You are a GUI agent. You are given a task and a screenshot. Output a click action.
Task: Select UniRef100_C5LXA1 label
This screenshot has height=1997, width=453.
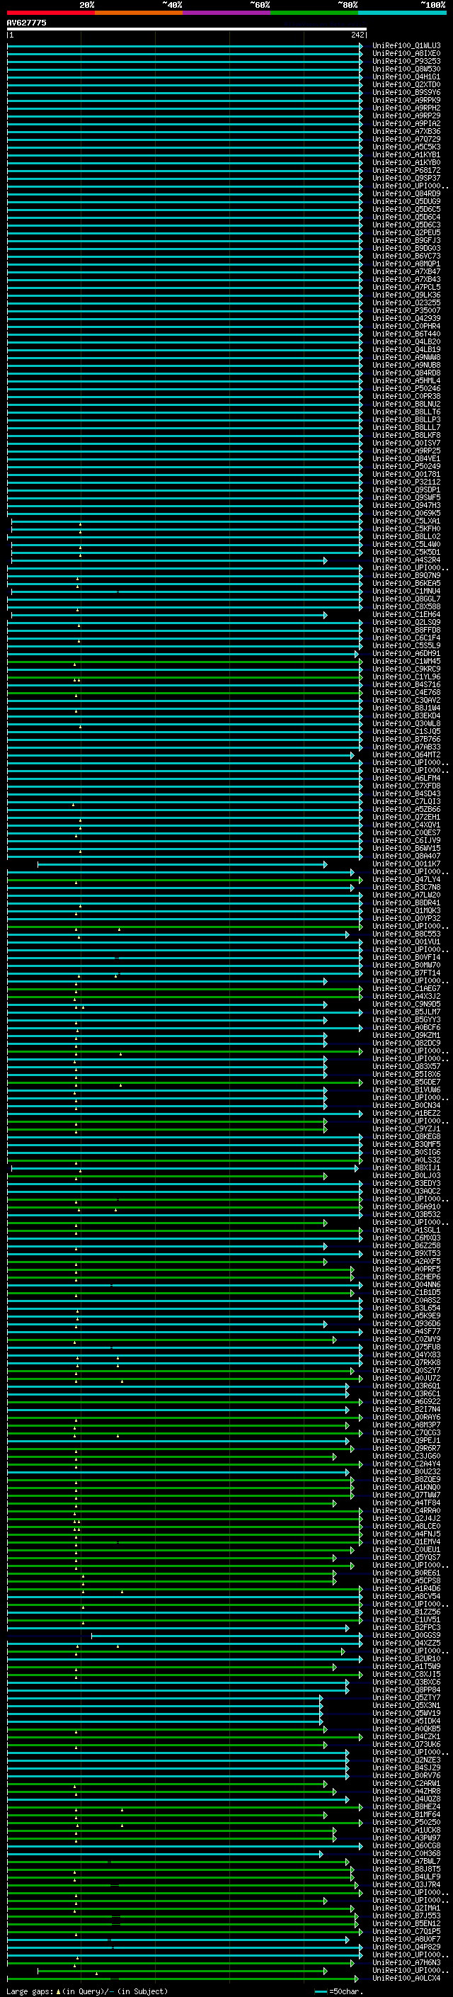coord(406,521)
